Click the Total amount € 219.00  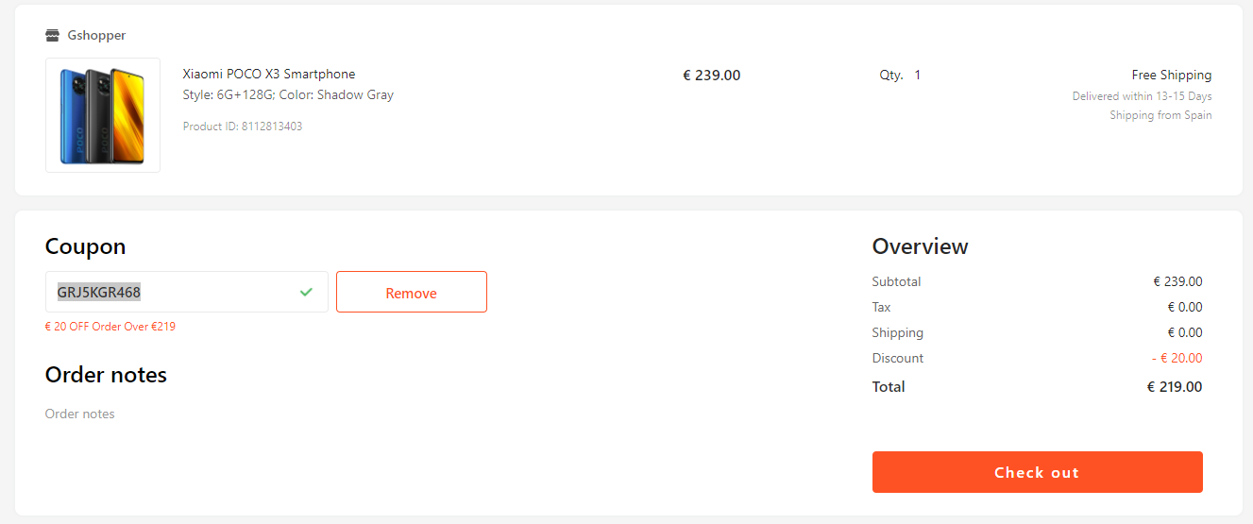[1174, 387]
